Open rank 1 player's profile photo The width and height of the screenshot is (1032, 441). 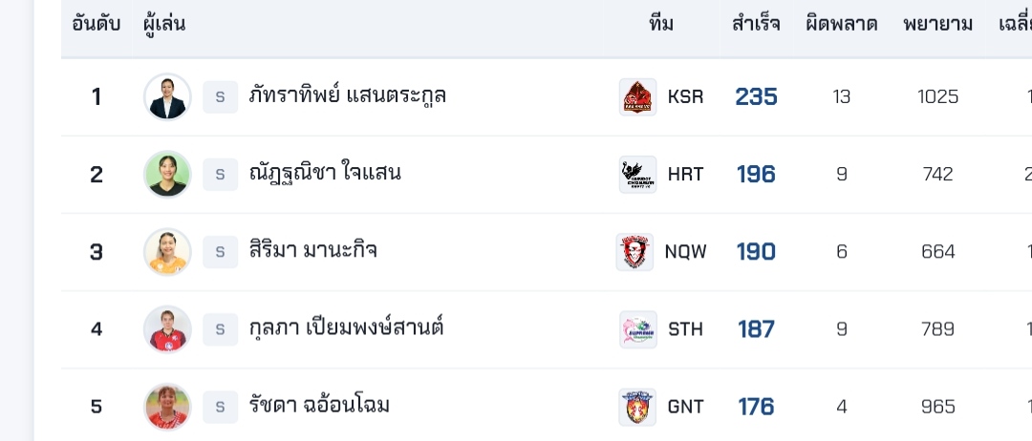[167, 97]
